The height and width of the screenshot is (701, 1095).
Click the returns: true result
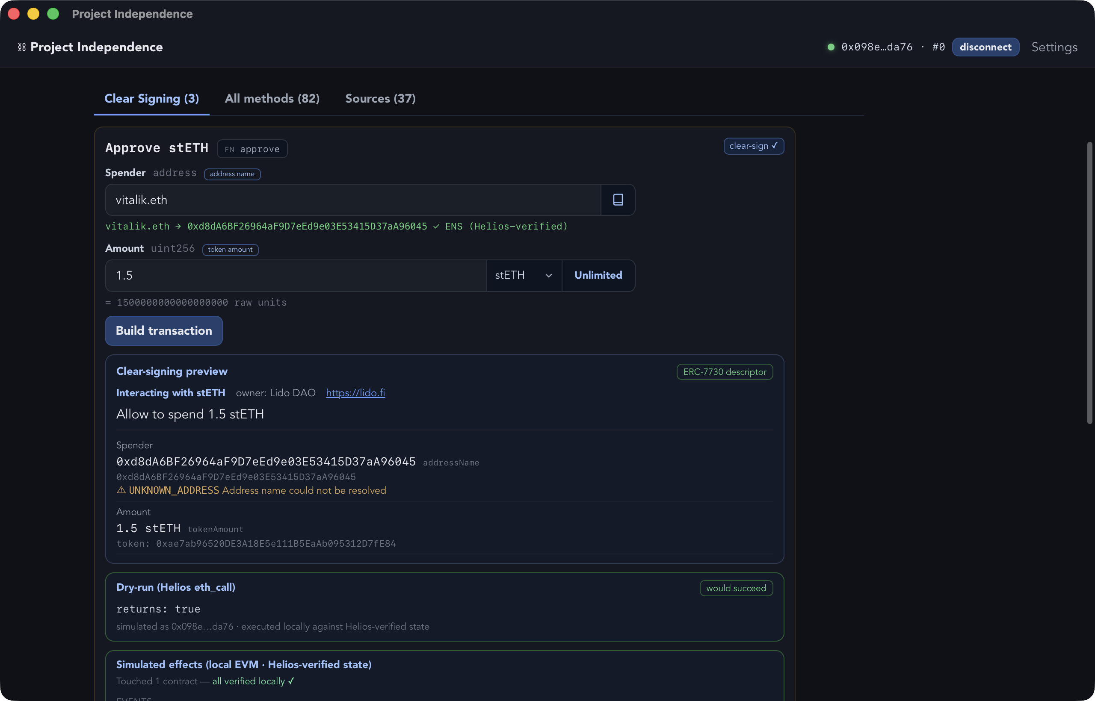pyautogui.click(x=158, y=609)
